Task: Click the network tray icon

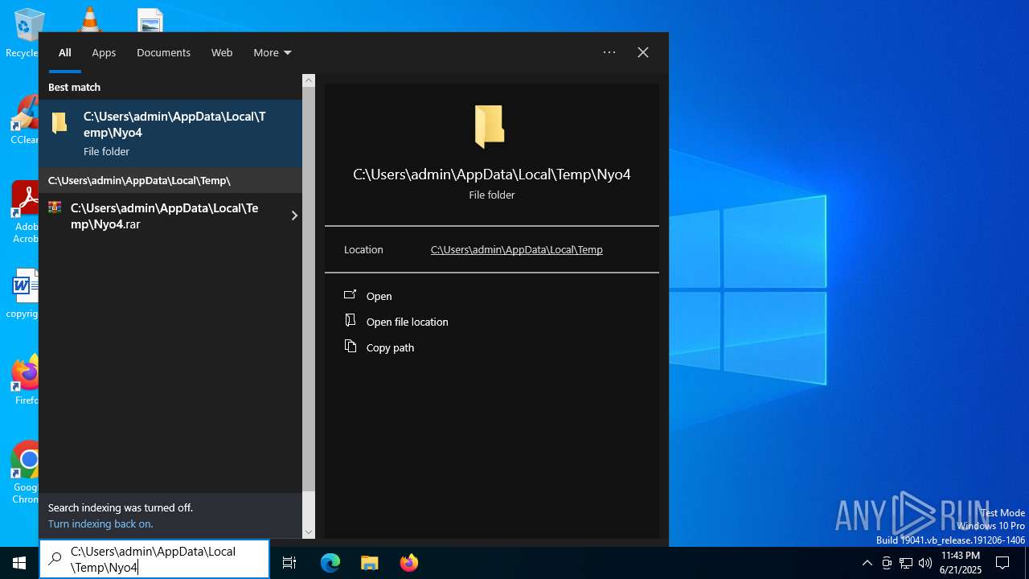Action: pos(906,563)
